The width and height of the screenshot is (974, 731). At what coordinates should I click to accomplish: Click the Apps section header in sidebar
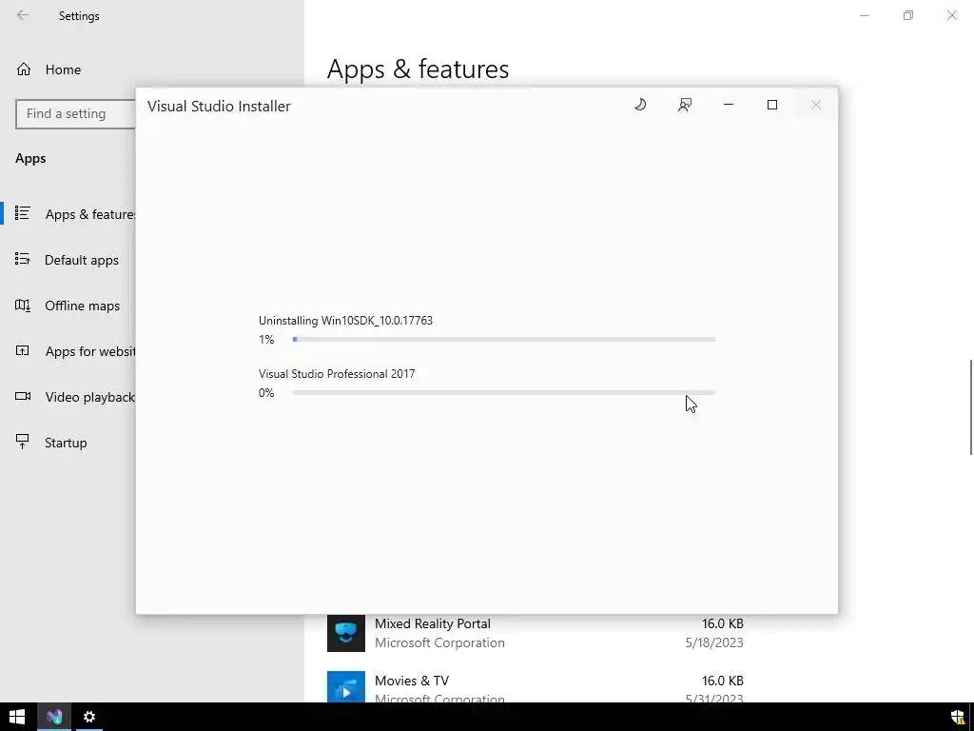click(30, 159)
